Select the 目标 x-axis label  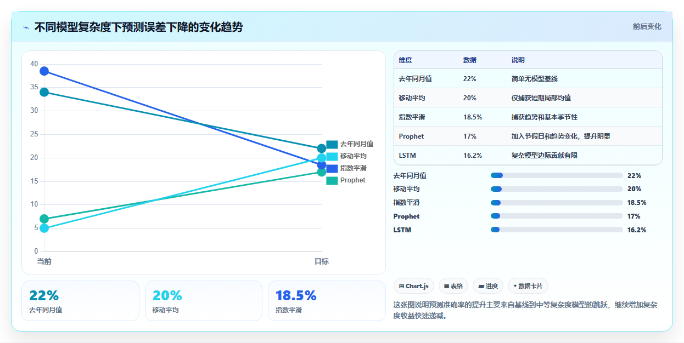coord(322,261)
